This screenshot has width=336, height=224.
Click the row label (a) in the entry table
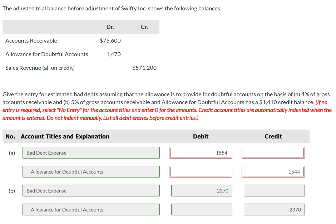(11, 152)
